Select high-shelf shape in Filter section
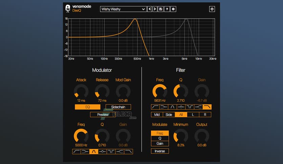The image size is (283, 164). 198,107
